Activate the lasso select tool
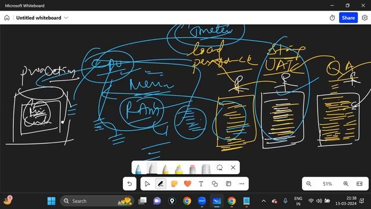Viewport: 371px width, 209px height. coord(220,168)
